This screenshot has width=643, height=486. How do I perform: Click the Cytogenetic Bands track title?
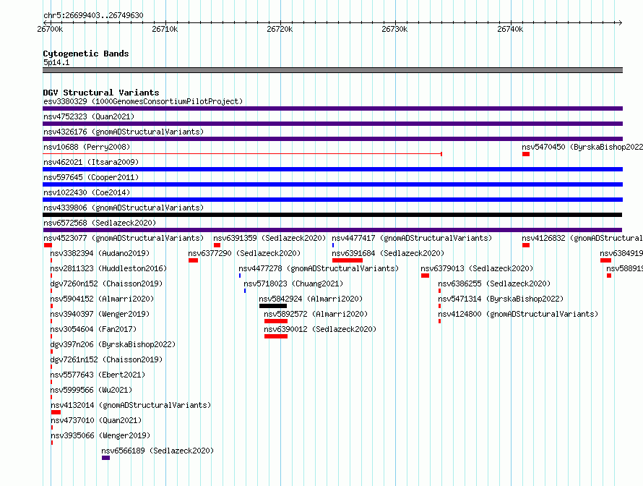[86, 54]
